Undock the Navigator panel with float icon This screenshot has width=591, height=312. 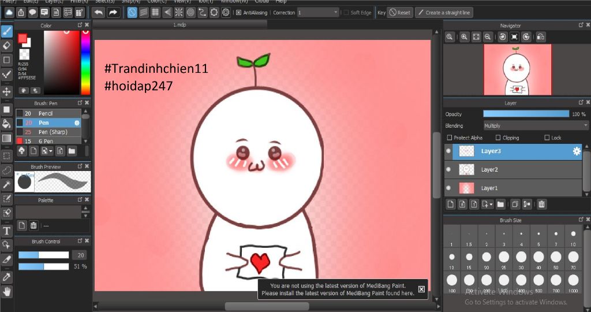[x=581, y=25]
